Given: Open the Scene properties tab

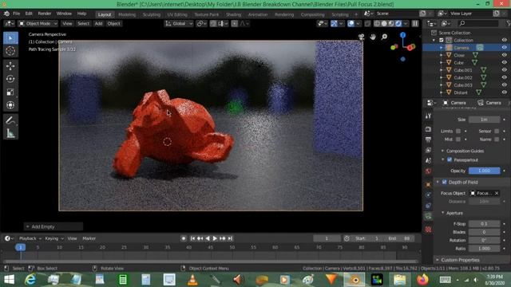Looking at the screenshot, I should (428, 160).
